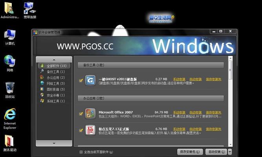Click the category list down arrow

(x=54, y=143)
